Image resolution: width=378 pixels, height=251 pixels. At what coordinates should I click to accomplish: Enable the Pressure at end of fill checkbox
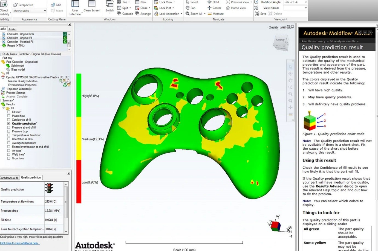point(9,127)
